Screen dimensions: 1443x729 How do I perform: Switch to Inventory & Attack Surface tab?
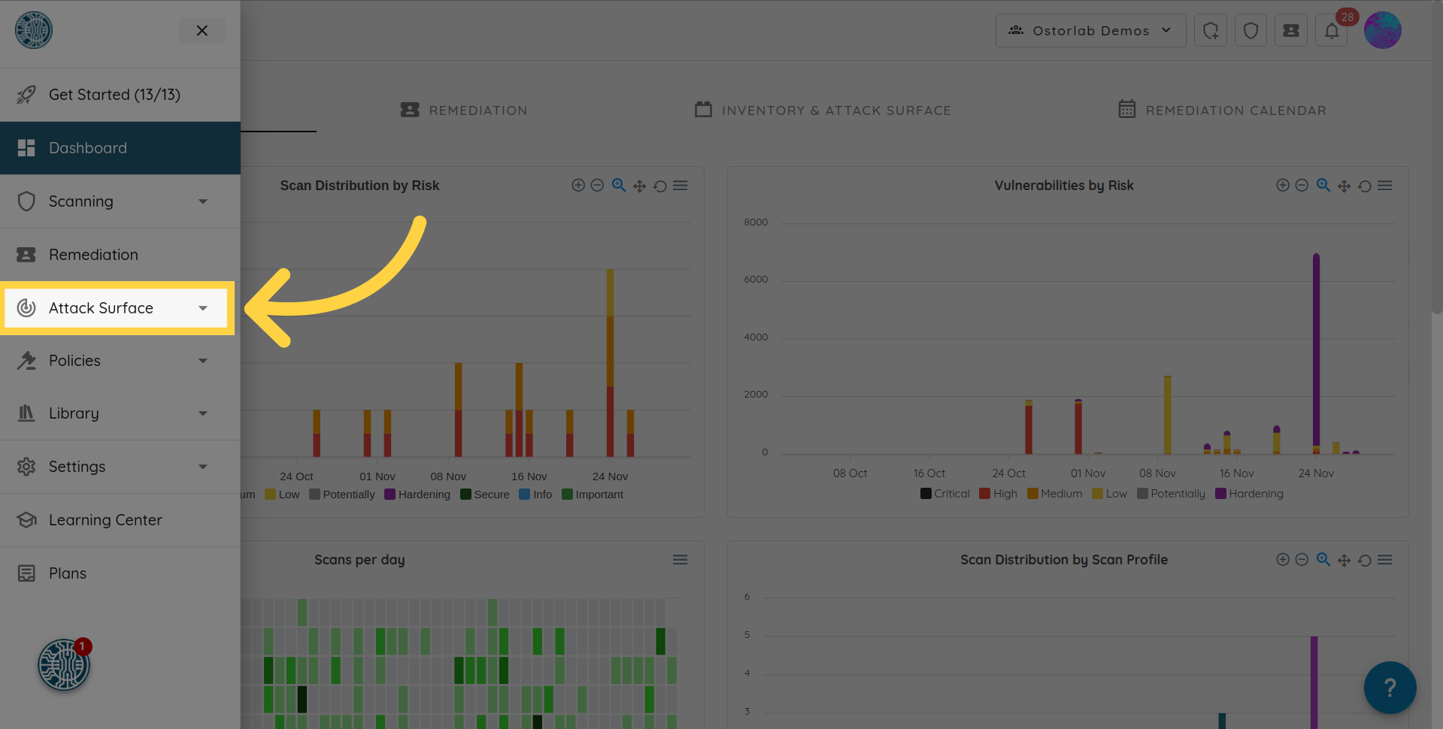823,110
